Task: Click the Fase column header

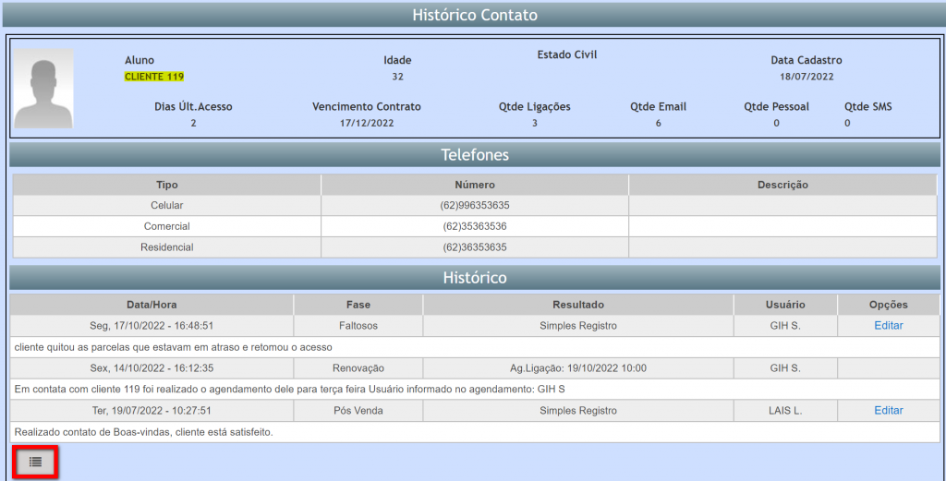Action: click(358, 305)
